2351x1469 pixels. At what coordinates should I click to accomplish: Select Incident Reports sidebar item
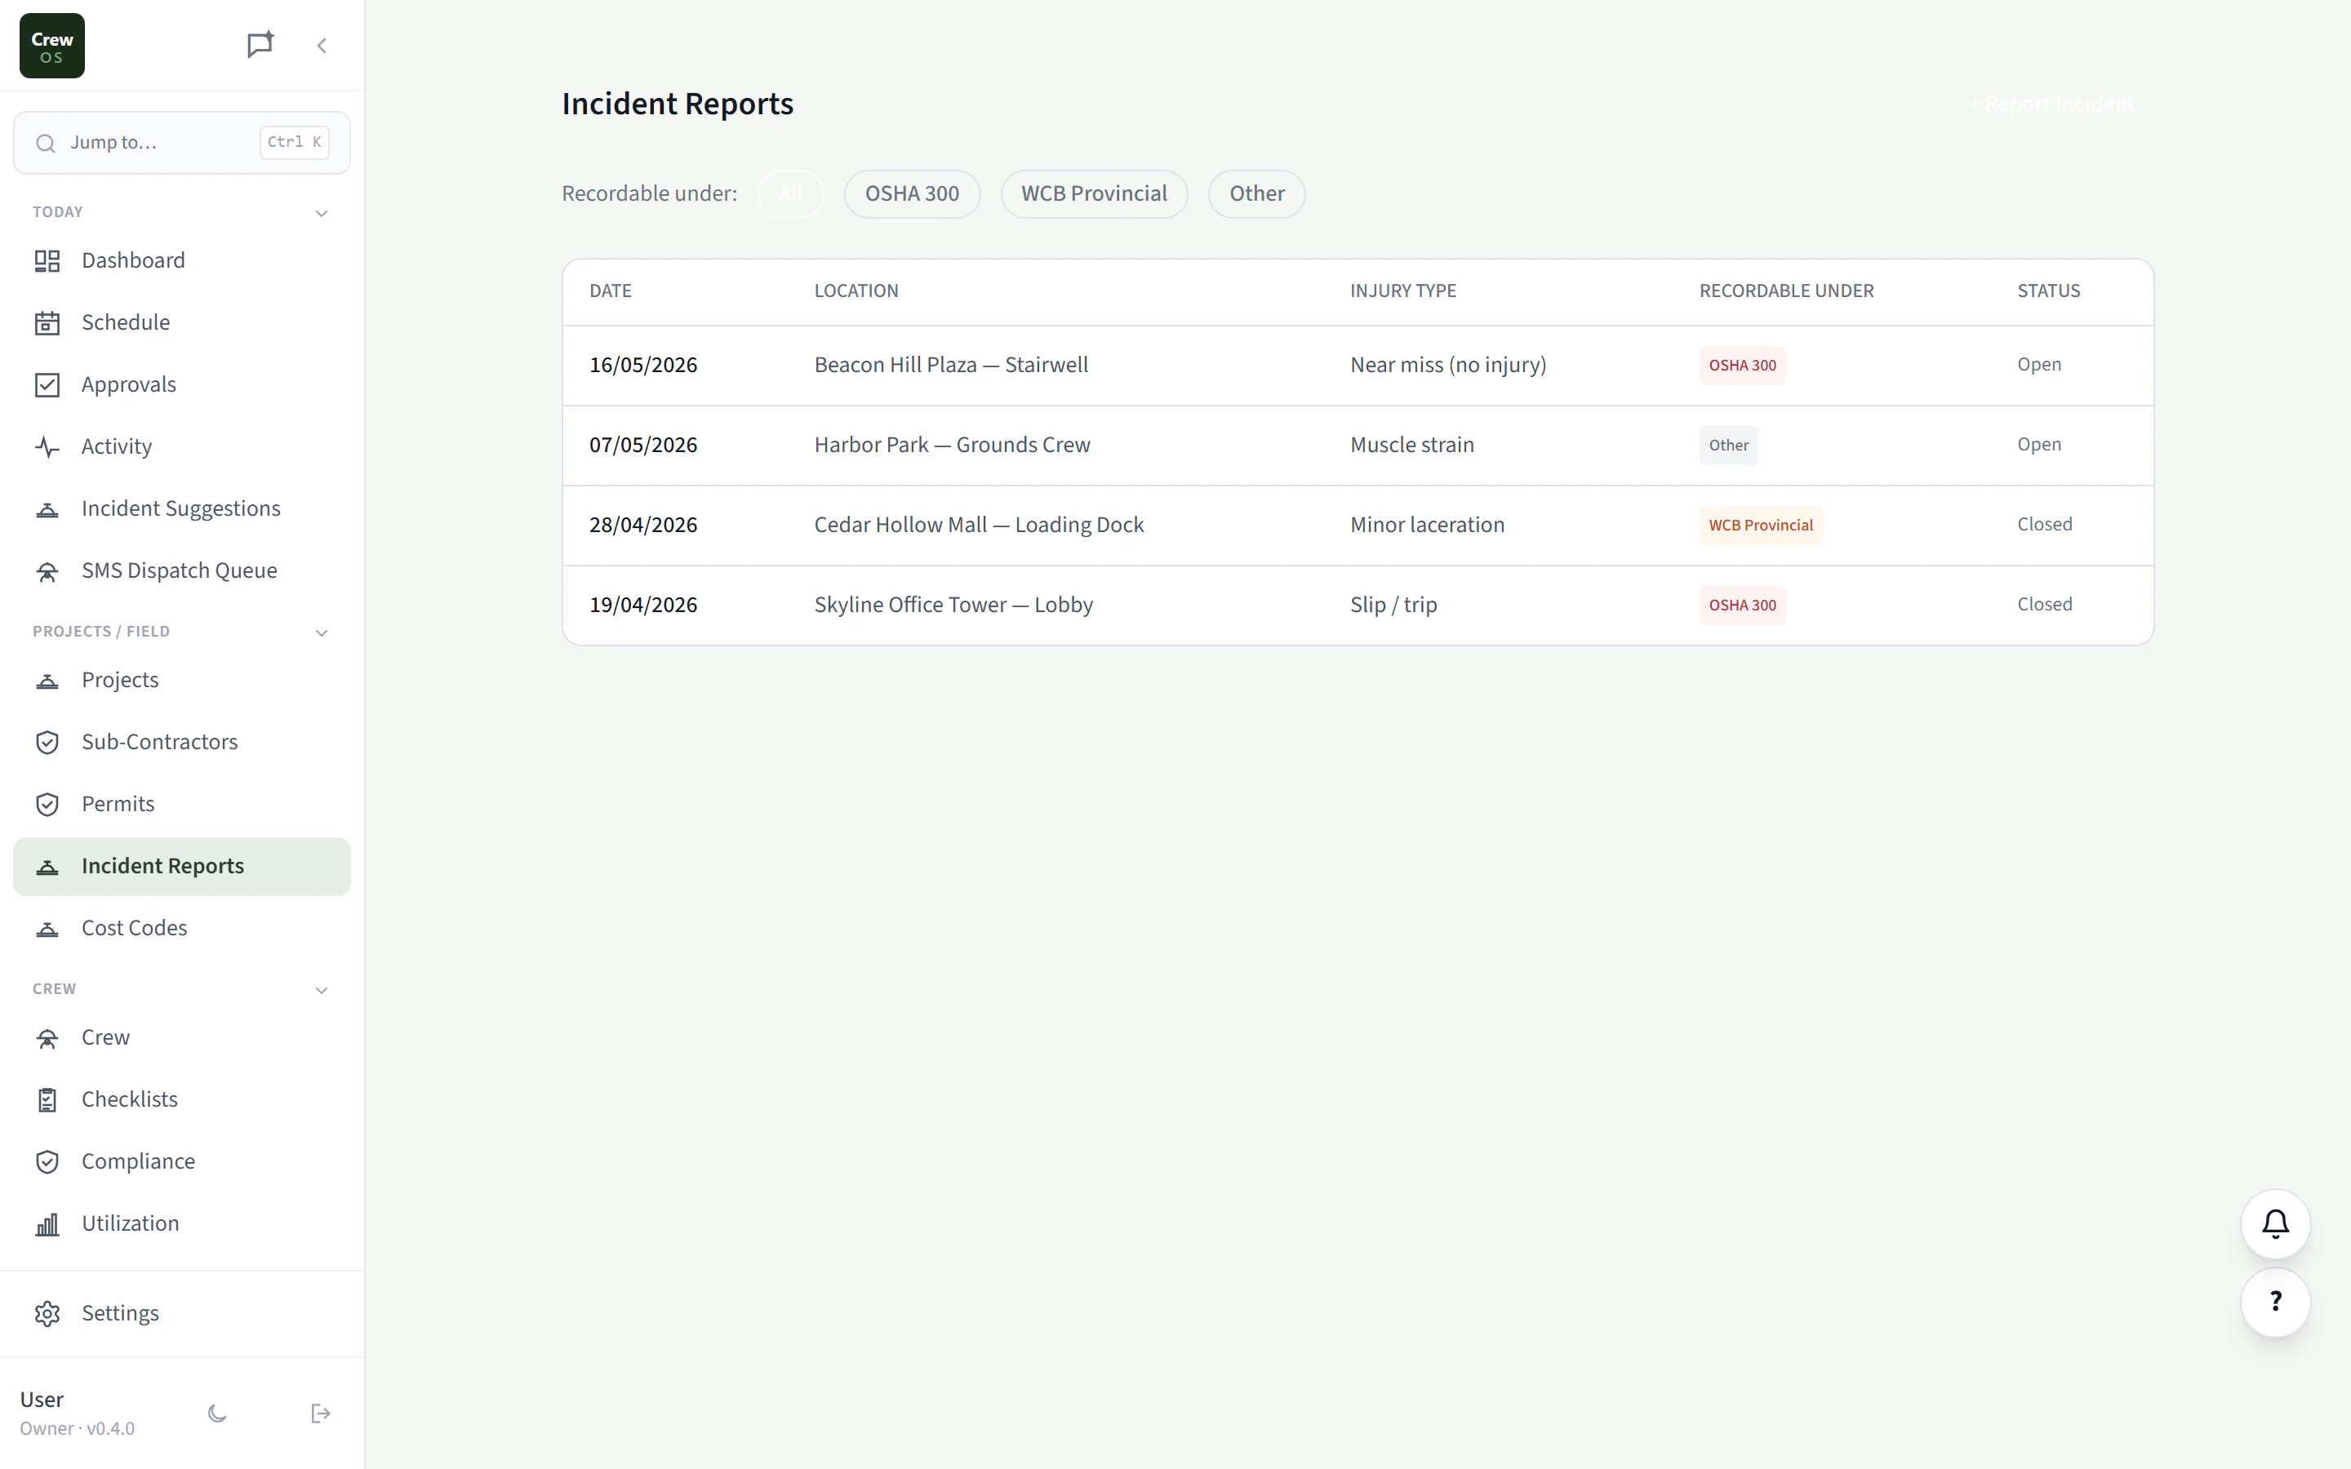coord(182,867)
